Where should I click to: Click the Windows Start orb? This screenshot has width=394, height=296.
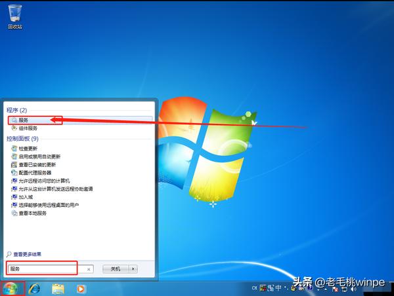point(11,289)
